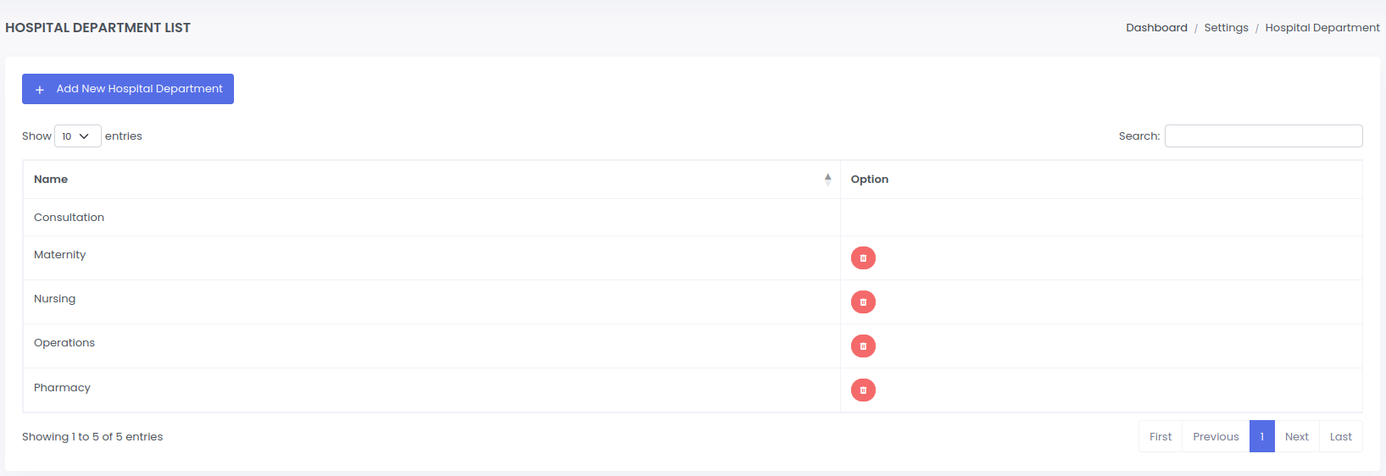The width and height of the screenshot is (1386, 476).
Task: Go to First page
Action: [x=1160, y=437]
